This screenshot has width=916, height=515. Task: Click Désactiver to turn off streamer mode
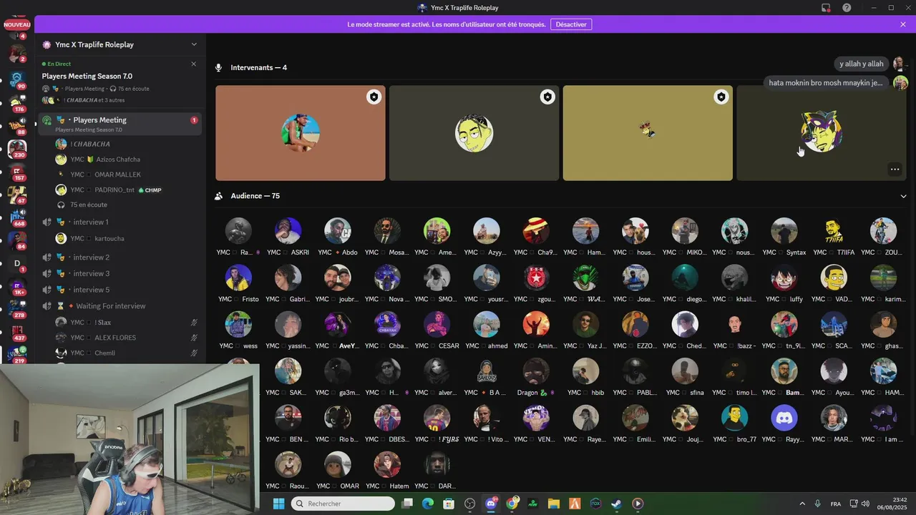(571, 24)
